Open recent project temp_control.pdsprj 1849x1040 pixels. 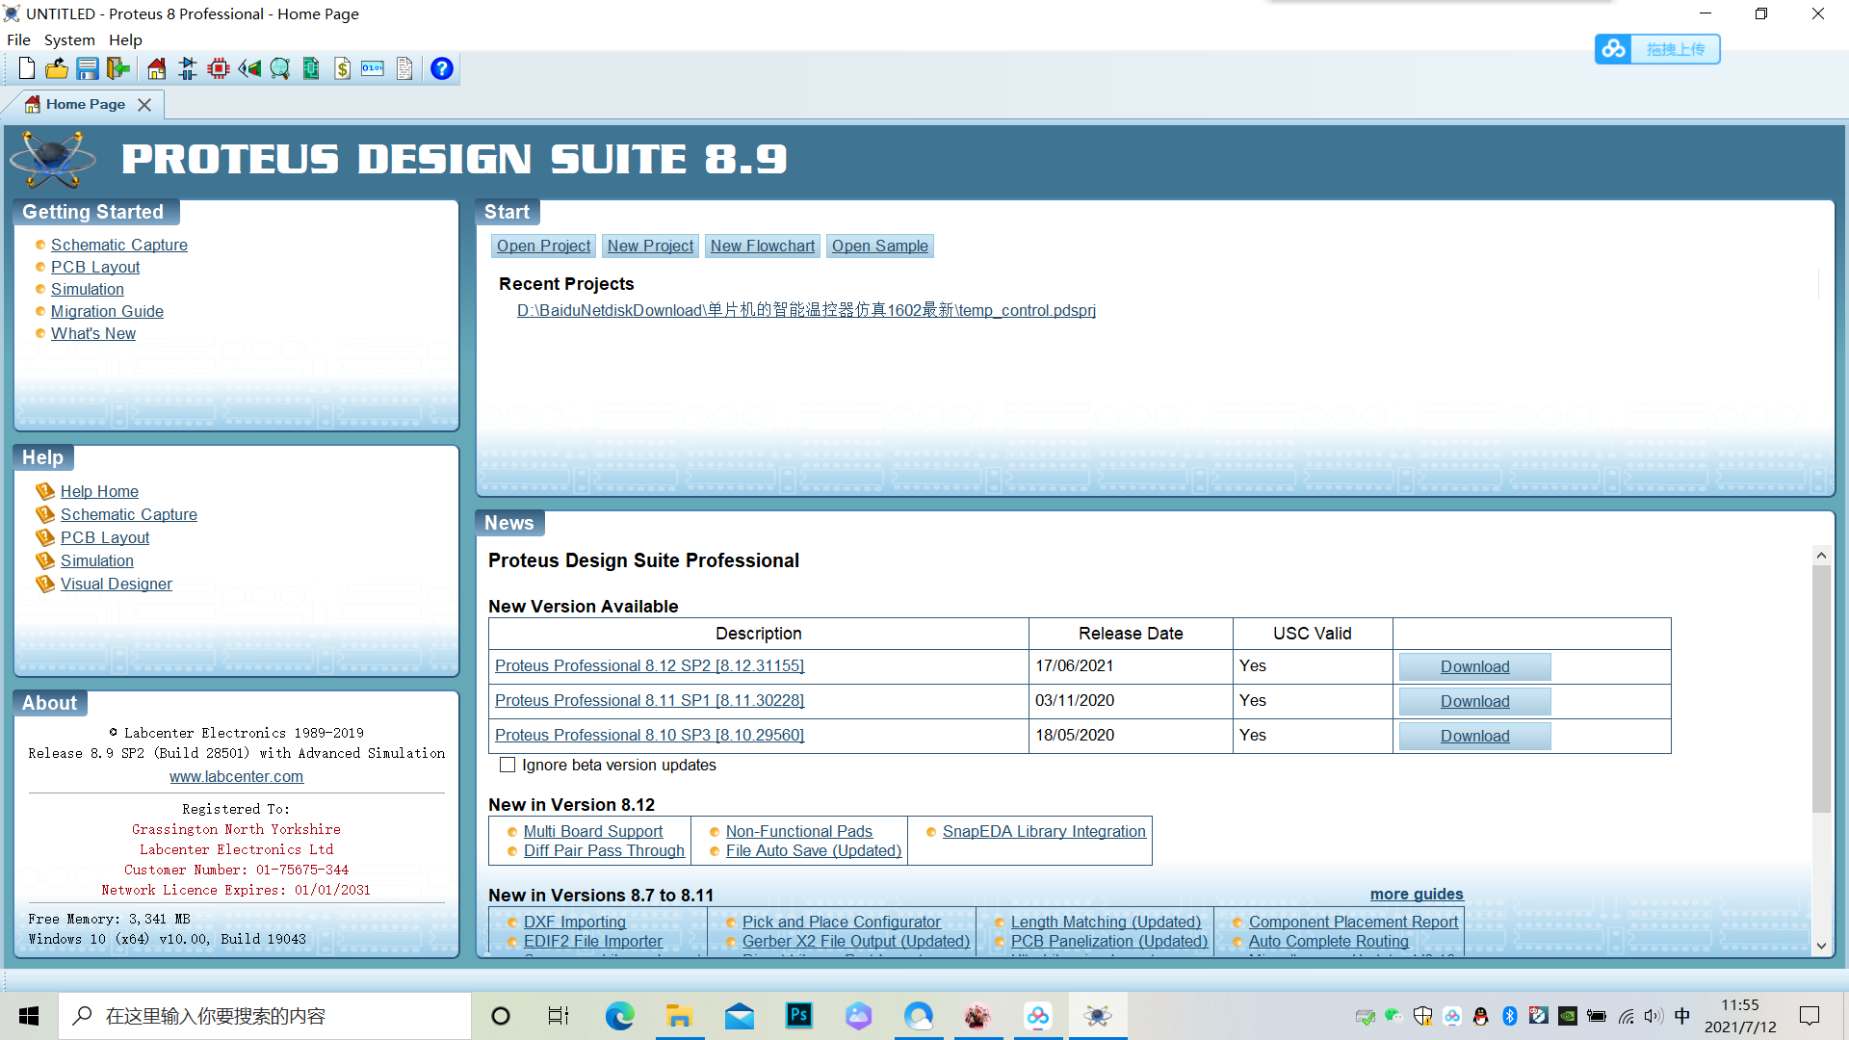[806, 310]
